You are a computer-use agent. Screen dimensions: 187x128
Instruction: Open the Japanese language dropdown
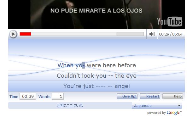[157, 106]
